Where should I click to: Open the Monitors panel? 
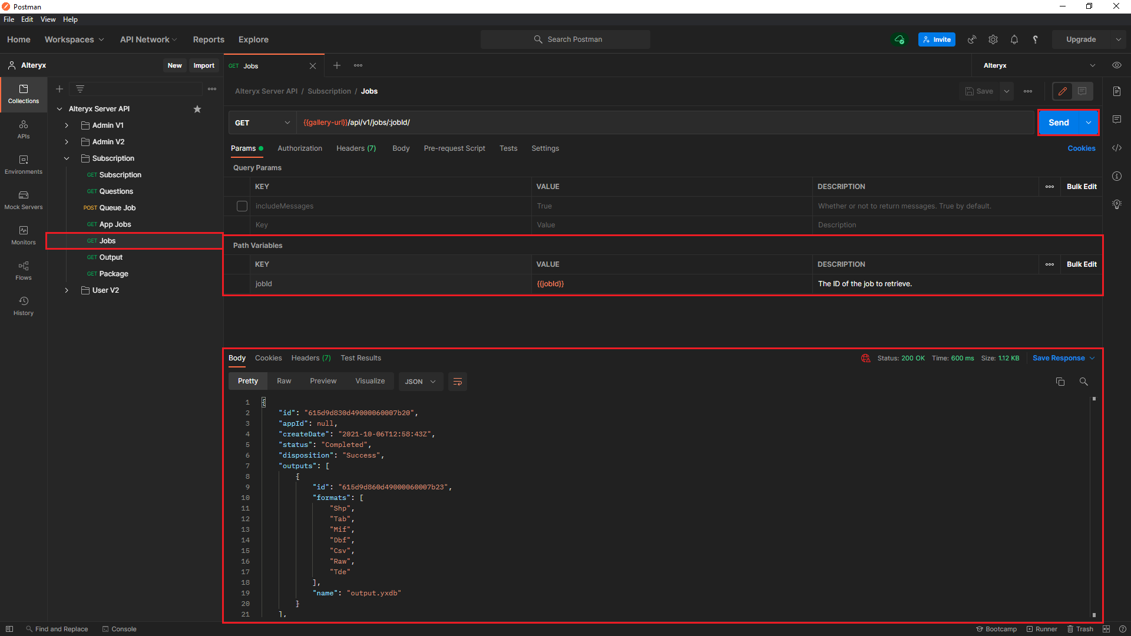click(x=23, y=234)
